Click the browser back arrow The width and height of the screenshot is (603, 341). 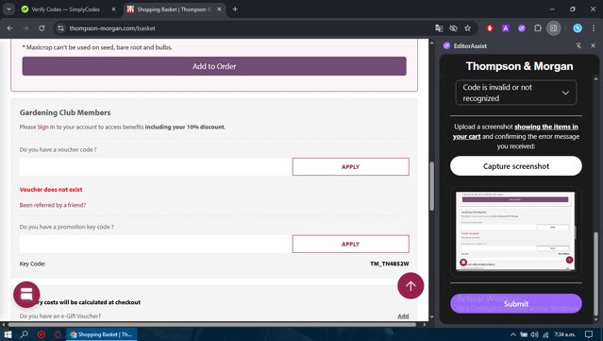pyautogui.click(x=10, y=28)
